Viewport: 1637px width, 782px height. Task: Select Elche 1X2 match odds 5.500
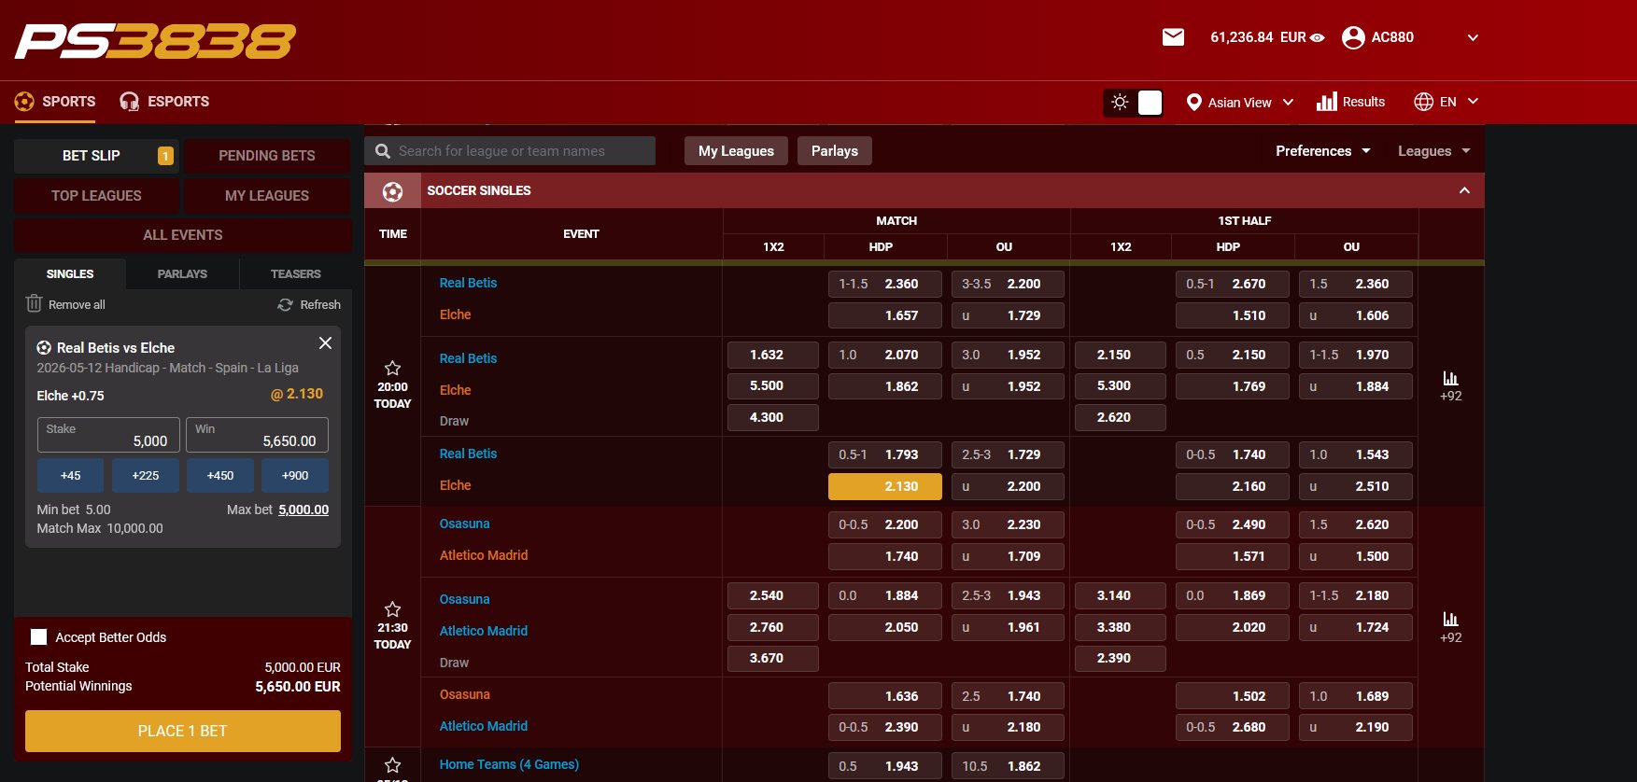click(773, 385)
